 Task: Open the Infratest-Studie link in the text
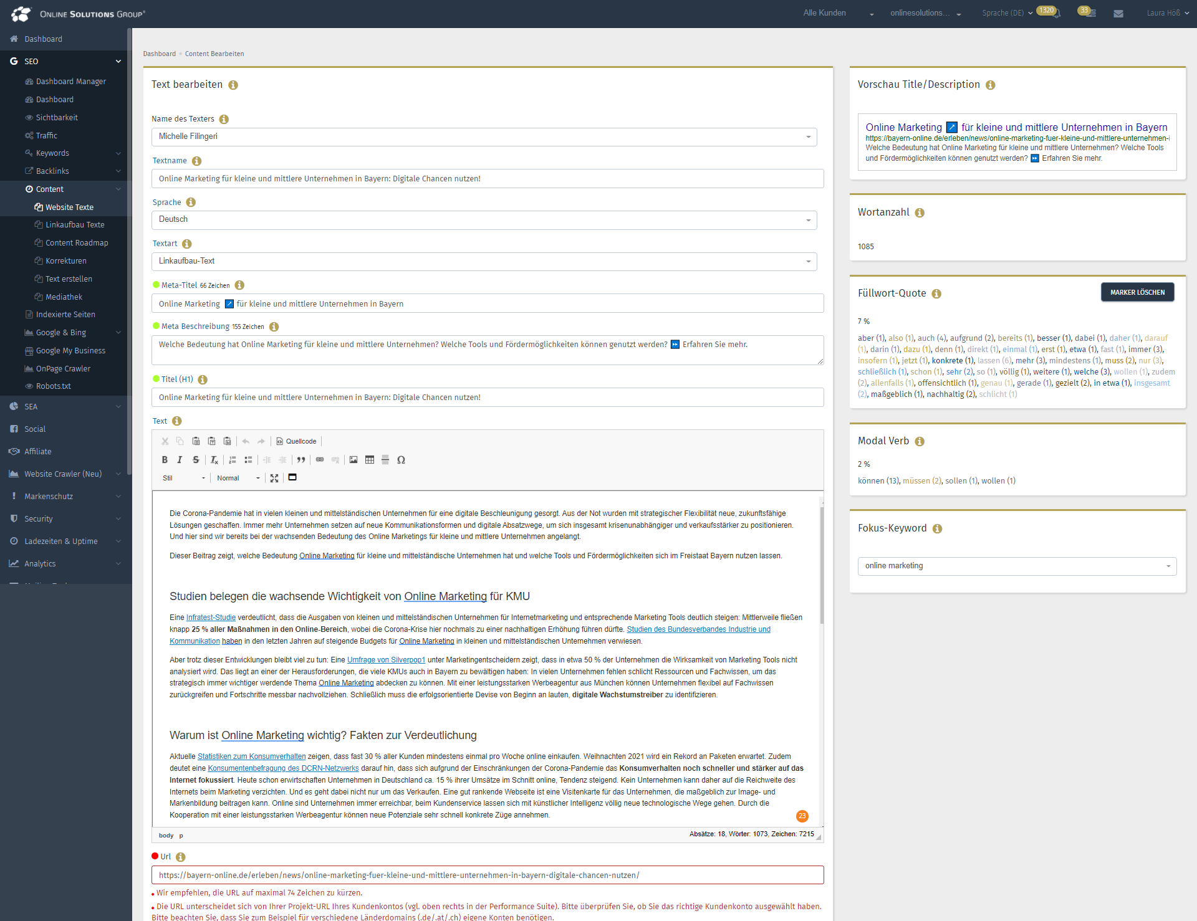(211, 618)
